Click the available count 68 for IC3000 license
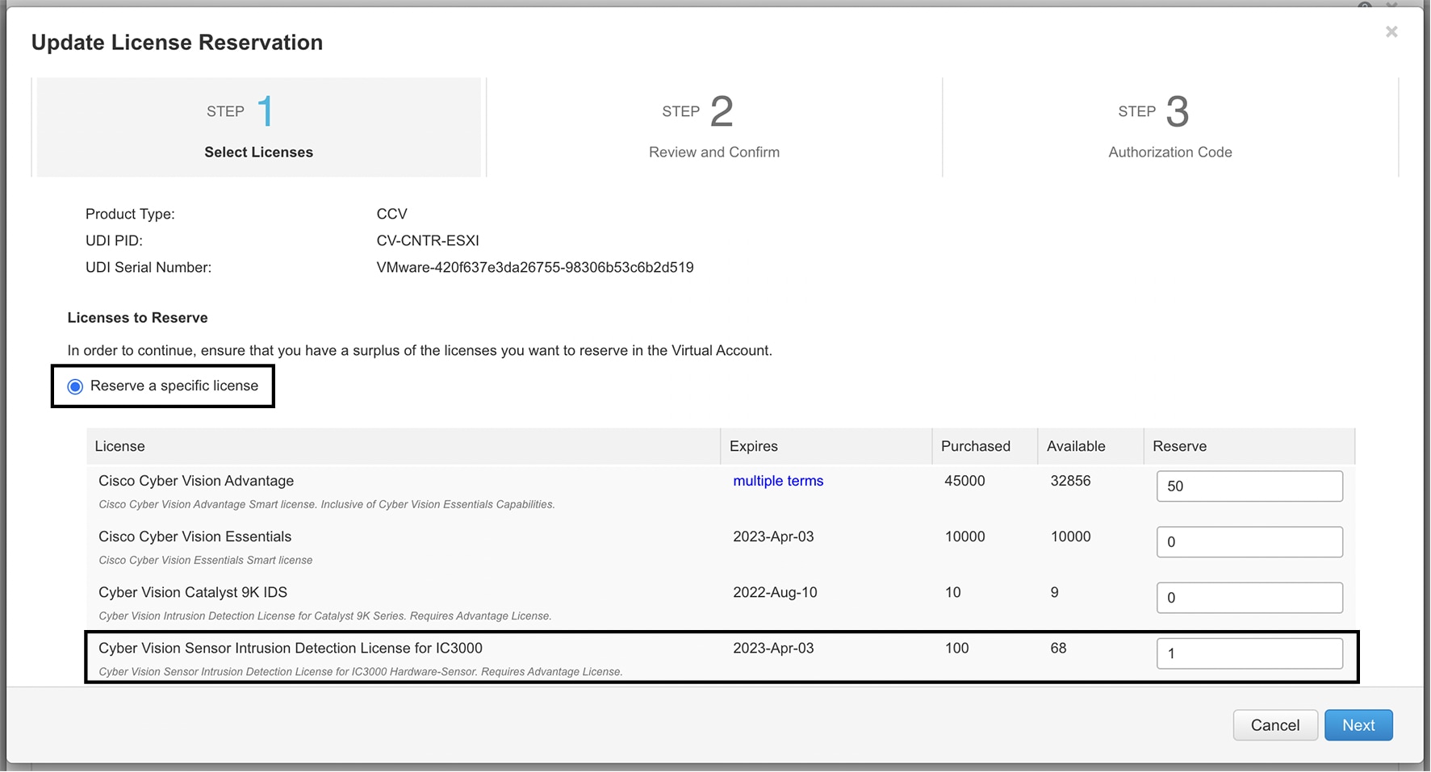 (1058, 648)
